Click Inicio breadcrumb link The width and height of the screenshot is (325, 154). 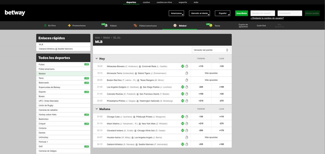[97, 38]
